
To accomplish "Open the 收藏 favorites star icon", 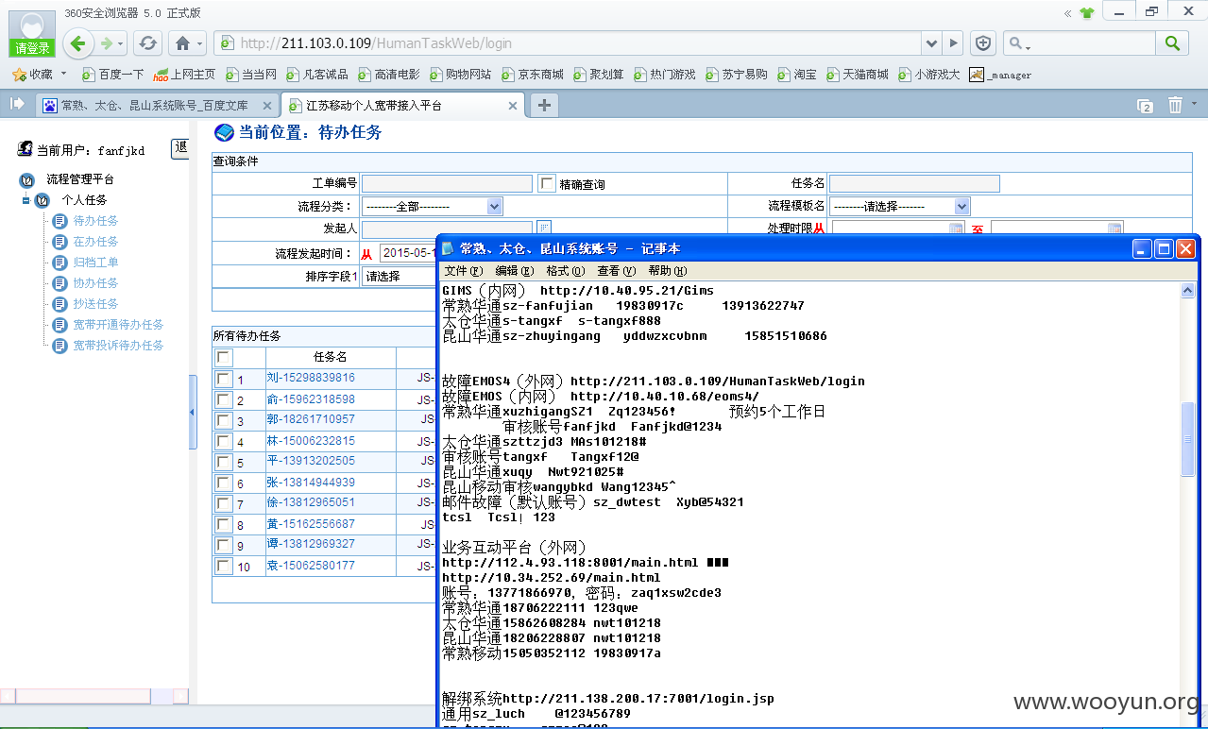I will 19,74.
